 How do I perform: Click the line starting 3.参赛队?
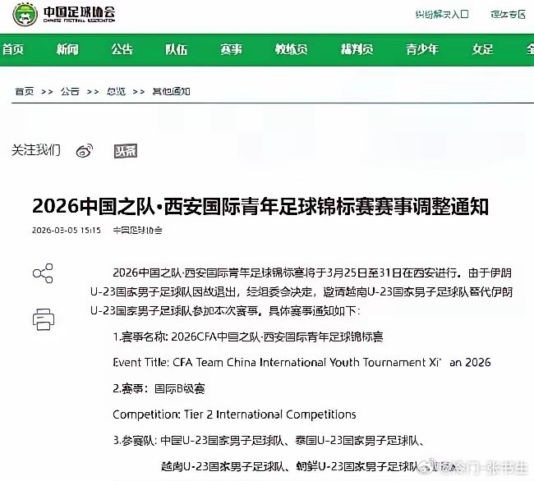[269, 441]
